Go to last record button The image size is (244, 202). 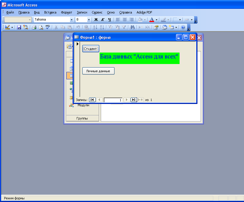(134, 100)
